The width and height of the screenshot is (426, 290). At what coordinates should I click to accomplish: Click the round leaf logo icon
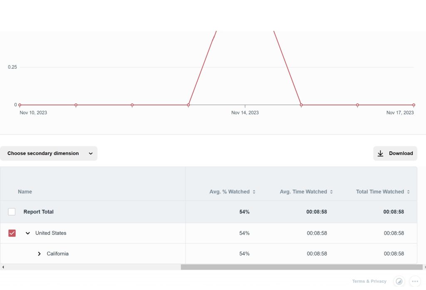[399, 281]
